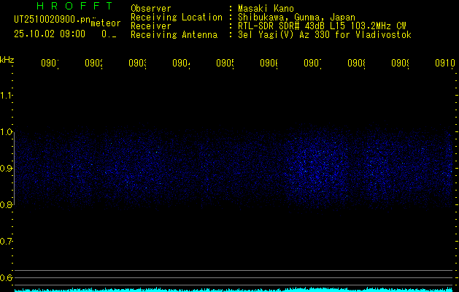The image size is (459, 292).
Task: Click the 0904 time axis marker
Action: pos(181,64)
